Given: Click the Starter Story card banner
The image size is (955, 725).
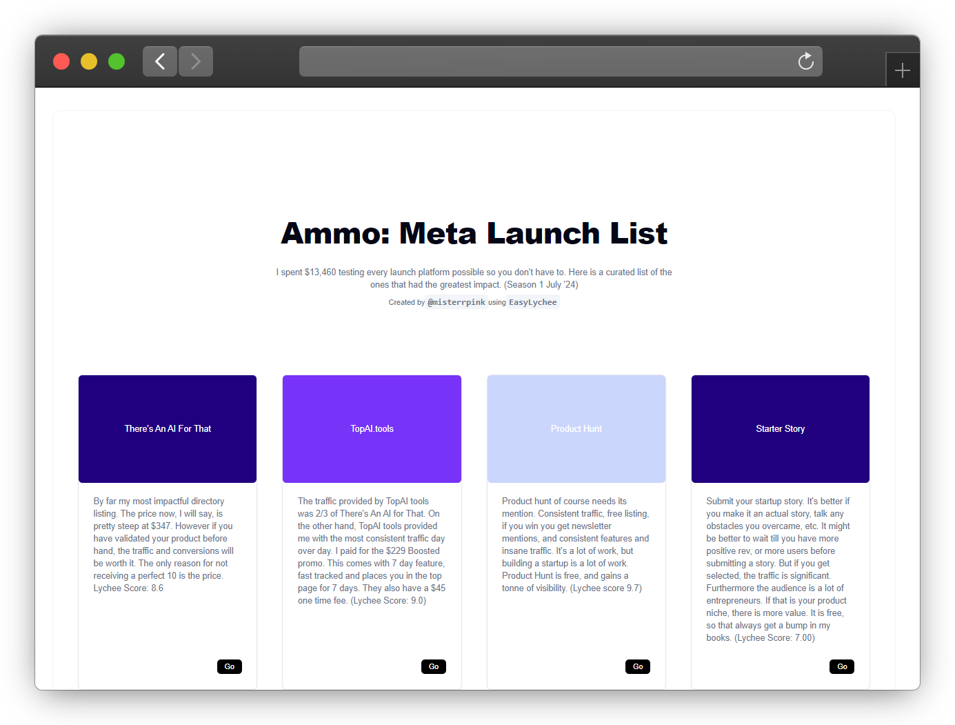Looking at the screenshot, I should pyautogui.click(x=781, y=429).
